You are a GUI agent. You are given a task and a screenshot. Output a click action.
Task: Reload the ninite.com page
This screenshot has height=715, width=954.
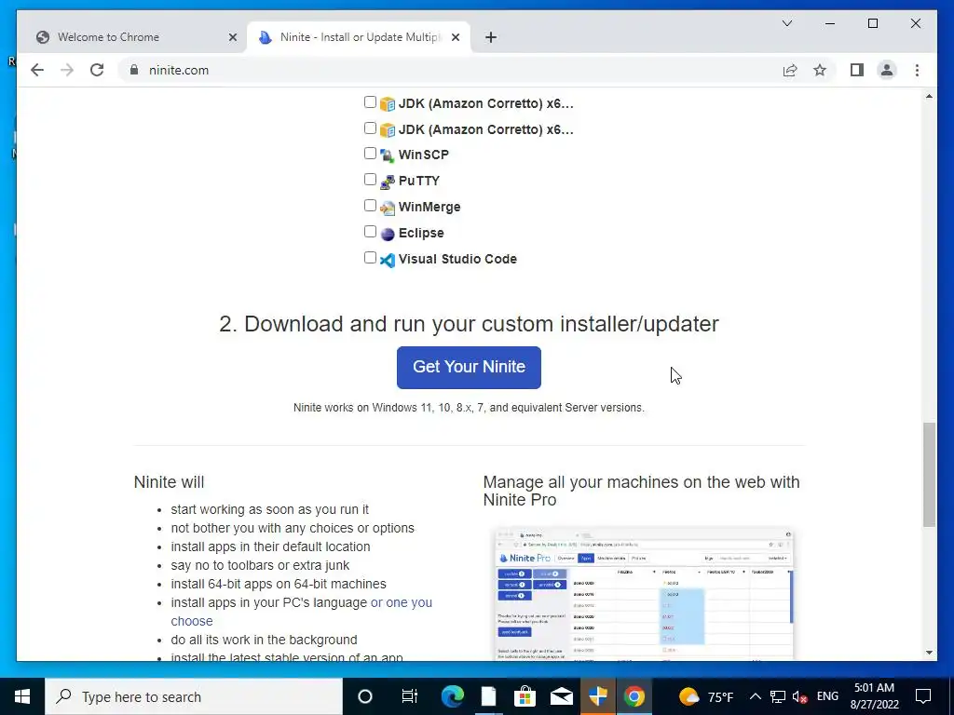pyautogui.click(x=97, y=70)
